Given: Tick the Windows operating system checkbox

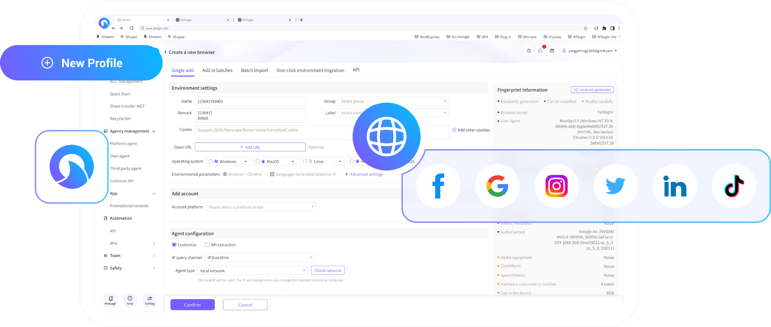Looking at the screenshot, I should pos(211,161).
